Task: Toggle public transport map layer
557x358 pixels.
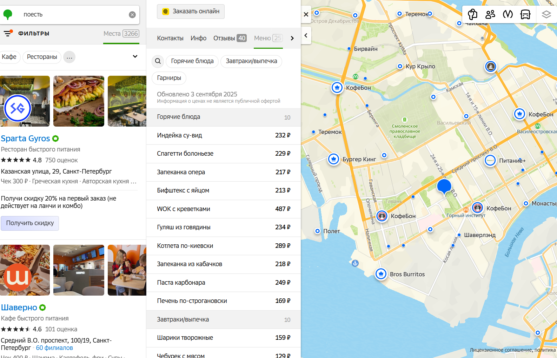Action: click(525, 14)
